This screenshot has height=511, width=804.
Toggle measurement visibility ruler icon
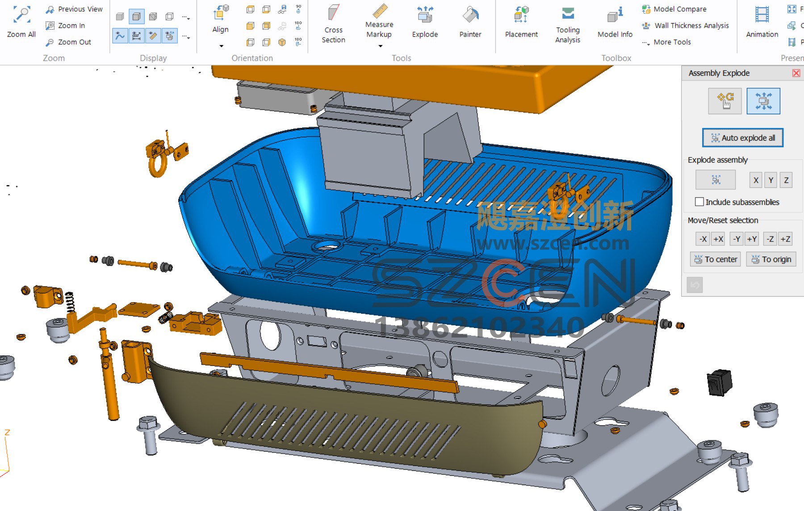(x=153, y=36)
